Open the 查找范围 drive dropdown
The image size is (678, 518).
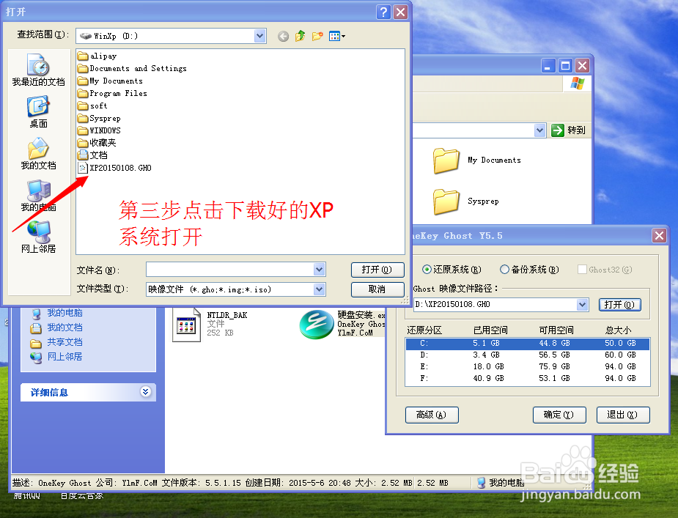[x=259, y=35]
